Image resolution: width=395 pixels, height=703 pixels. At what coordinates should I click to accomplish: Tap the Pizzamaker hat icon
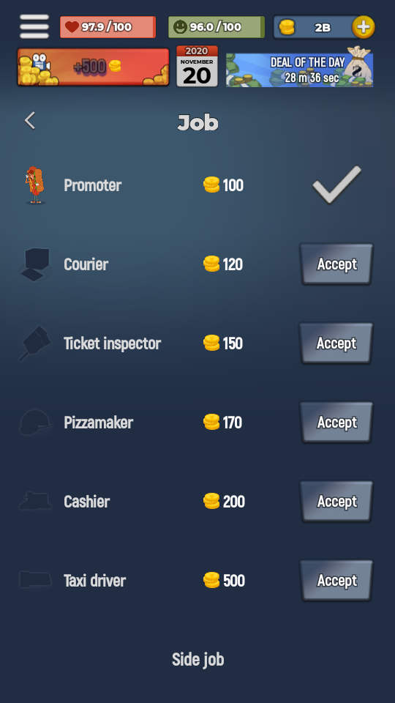(x=35, y=423)
